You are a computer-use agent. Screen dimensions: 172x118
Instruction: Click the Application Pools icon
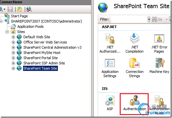13,26
